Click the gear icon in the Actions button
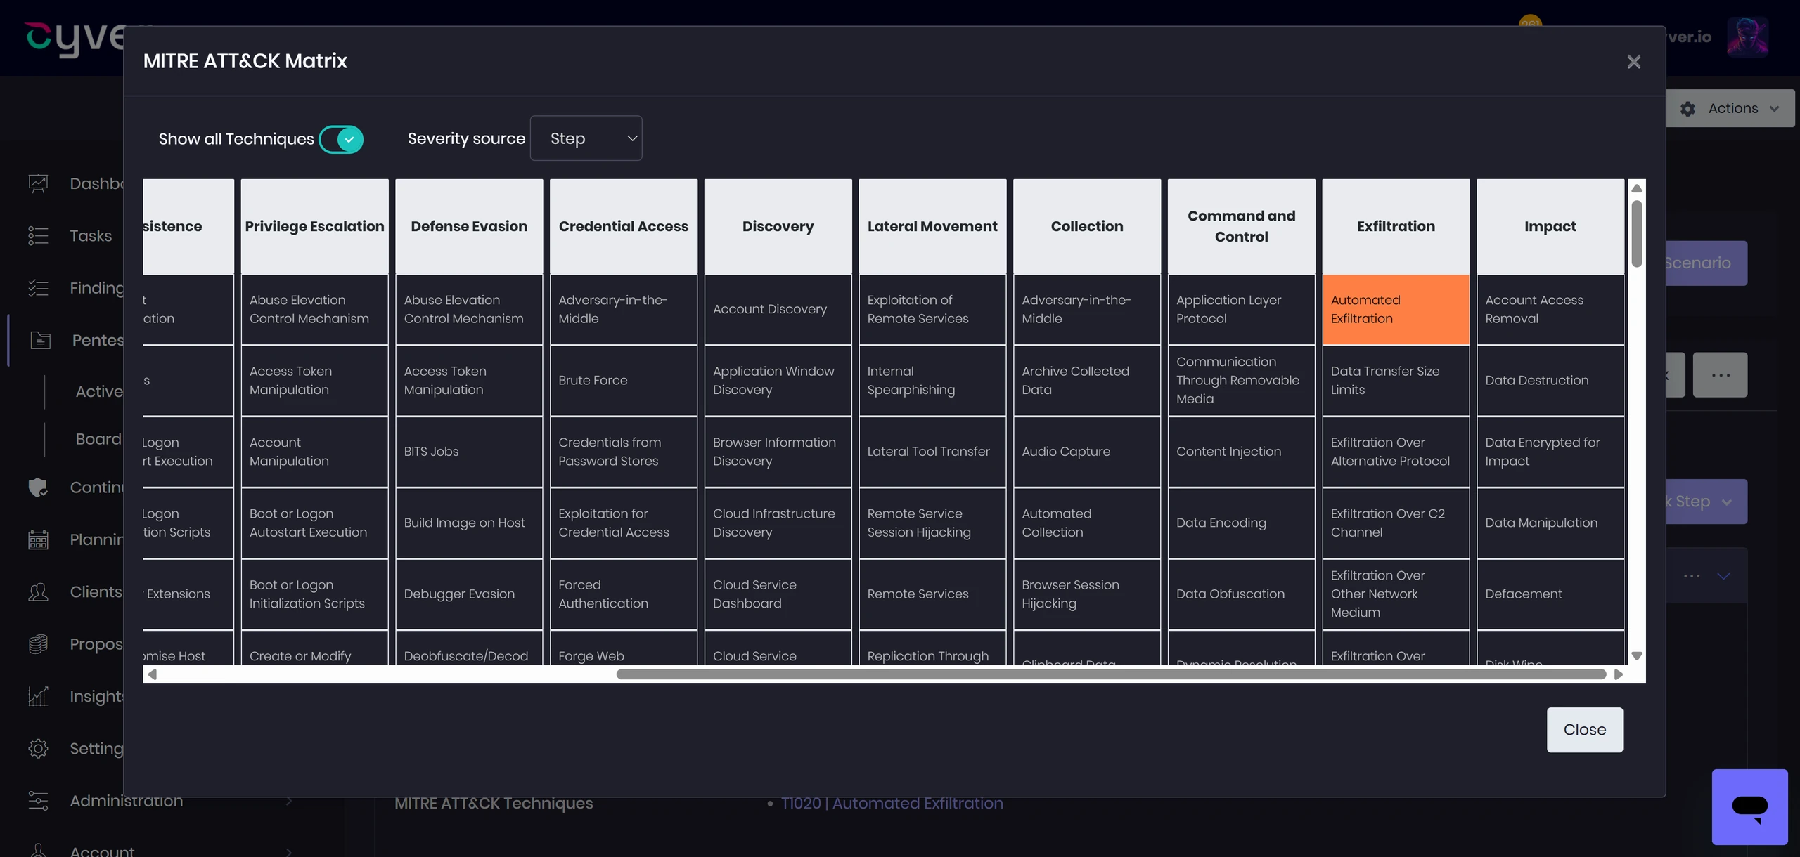 [1687, 108]
